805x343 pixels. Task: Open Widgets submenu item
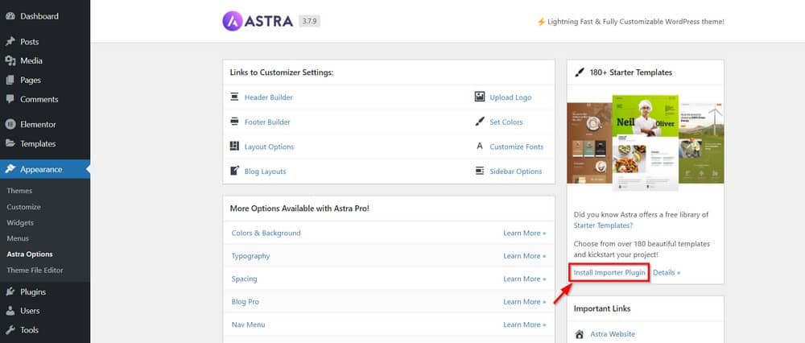pyautogui.click(x=20, y=223)
